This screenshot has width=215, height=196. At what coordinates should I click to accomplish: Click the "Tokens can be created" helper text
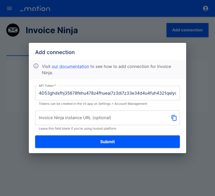[93, 104]
